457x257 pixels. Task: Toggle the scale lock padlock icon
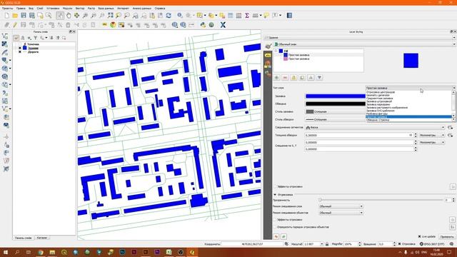327,244
